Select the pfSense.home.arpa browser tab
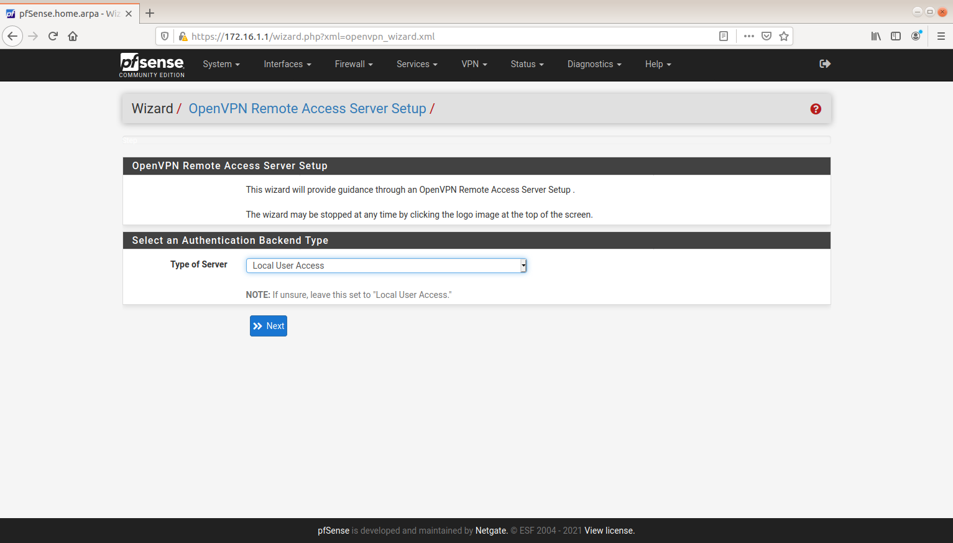Viewport: 953px width, 543px height. click(x=70, y=14)
